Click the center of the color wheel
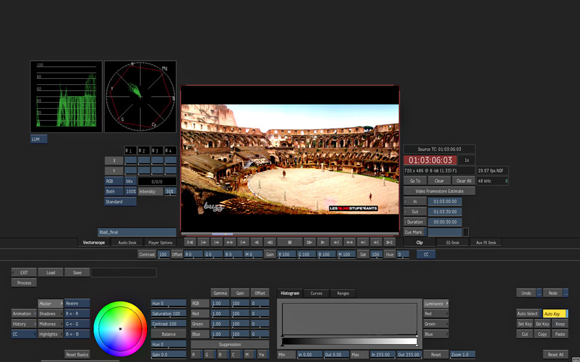The width and height of the screenshot is (580, 362). pos(120,329)
